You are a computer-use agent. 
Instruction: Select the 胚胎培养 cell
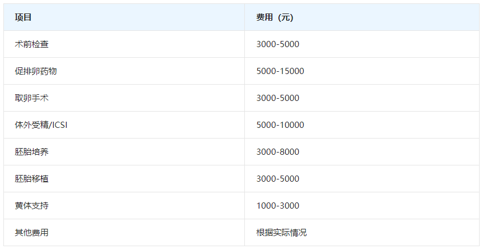31,152
